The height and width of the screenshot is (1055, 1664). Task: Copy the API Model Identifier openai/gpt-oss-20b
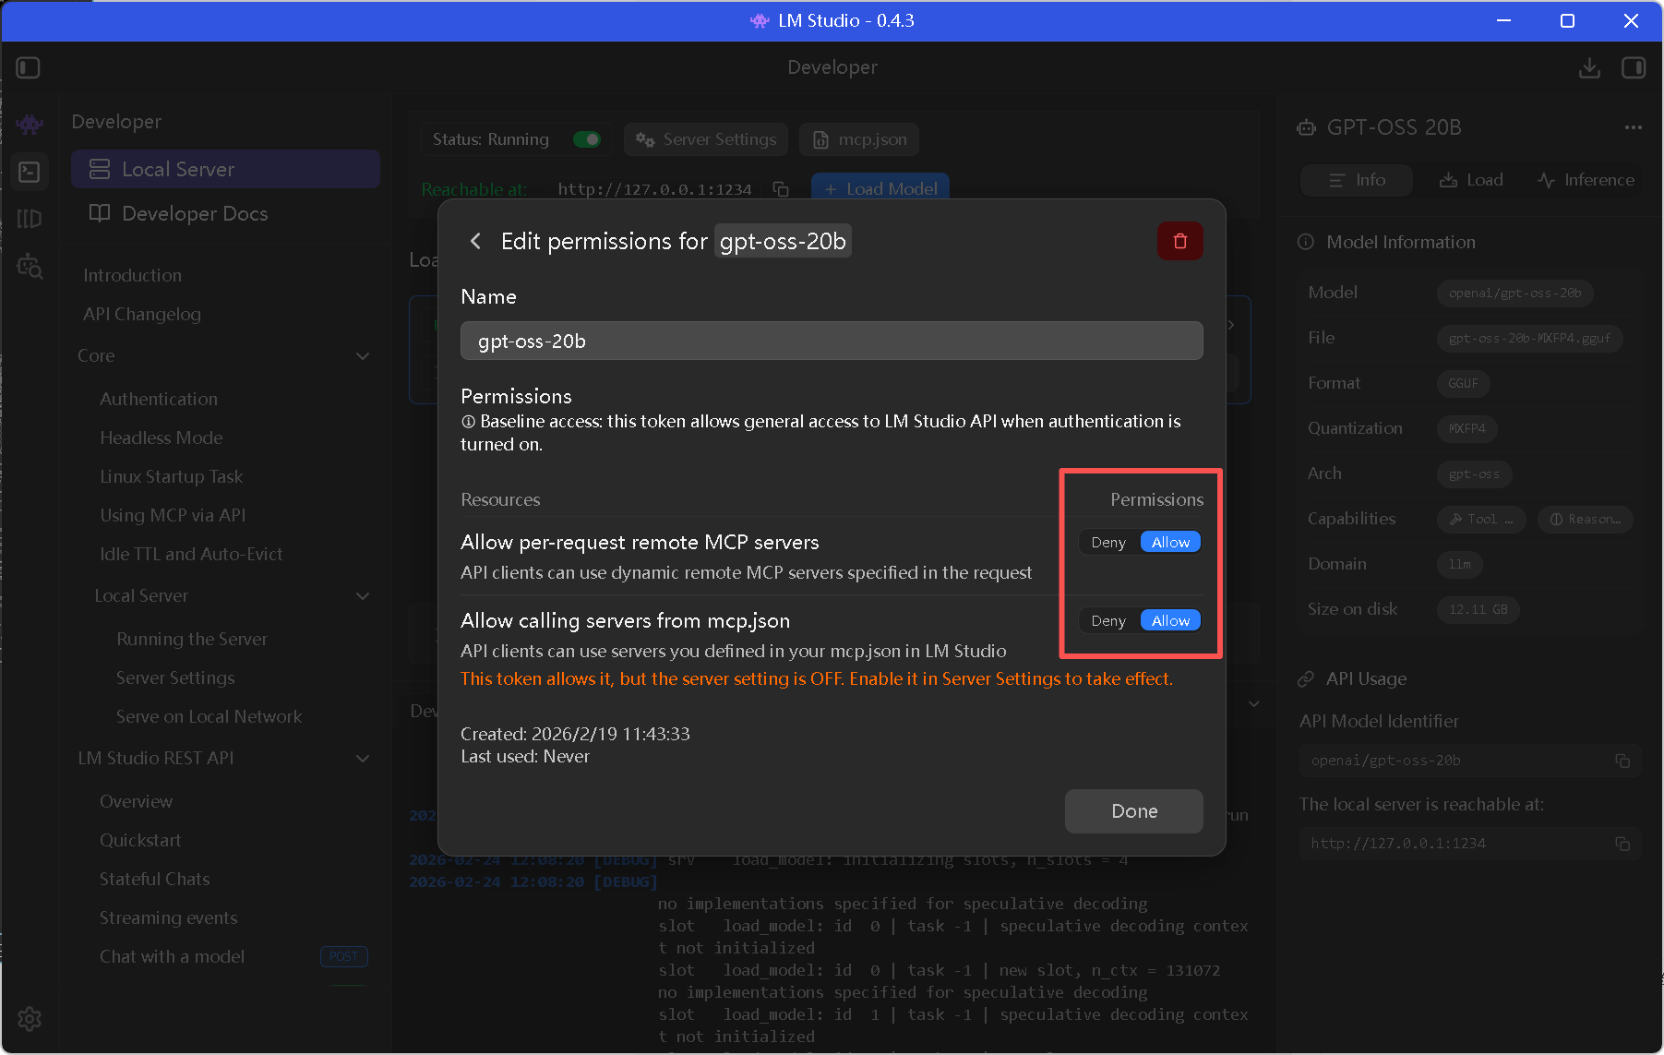tap(1622, 761)
